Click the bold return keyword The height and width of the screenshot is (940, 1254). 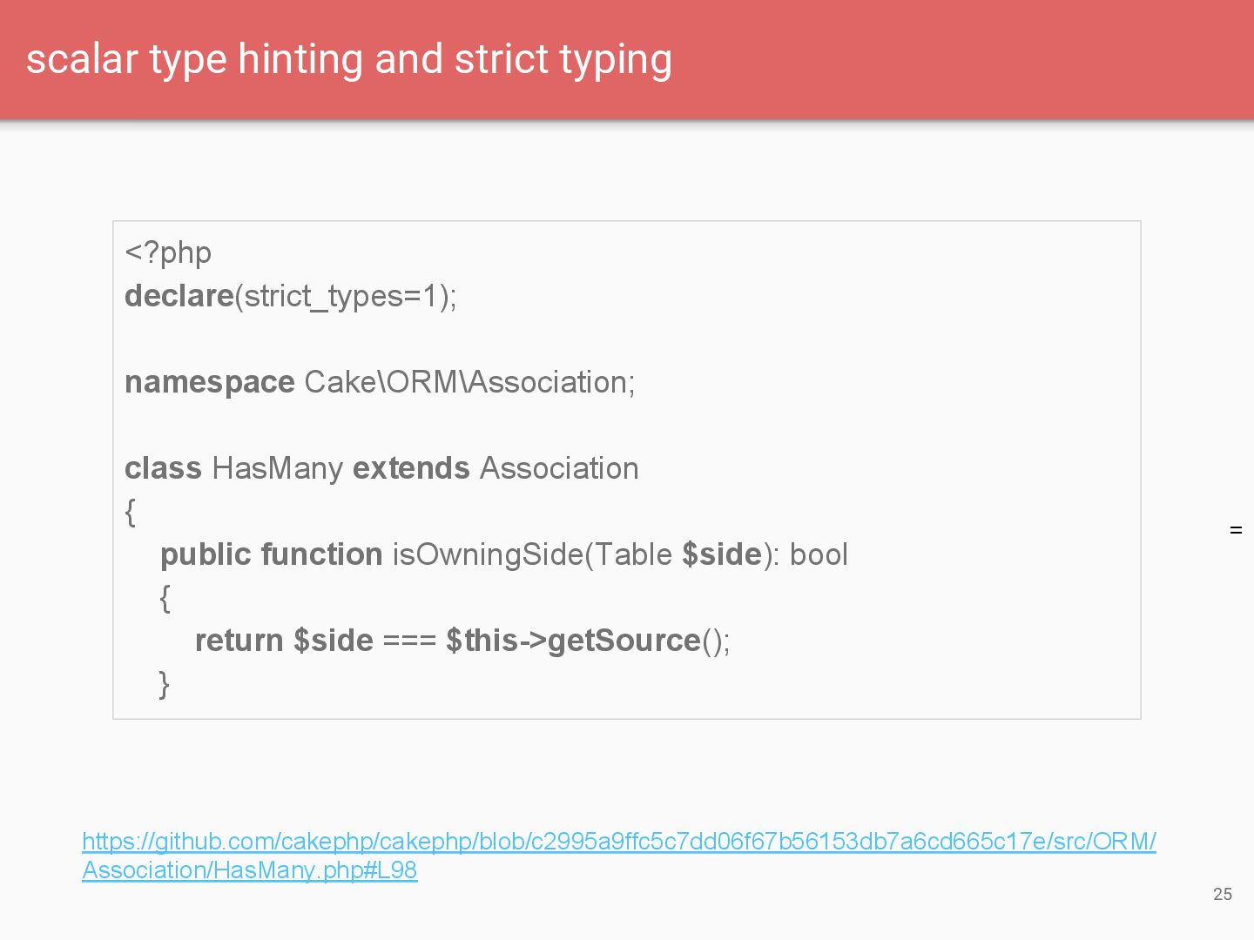[x=239, y=641]
